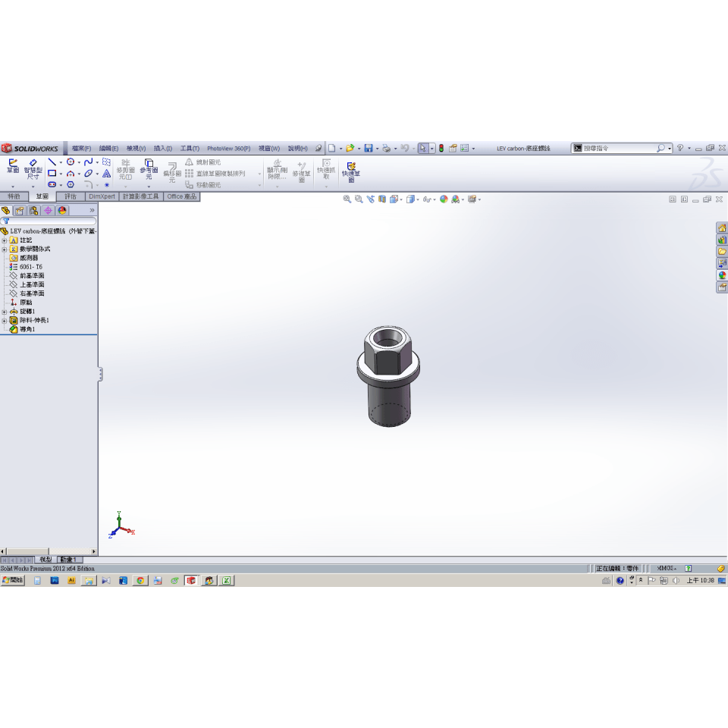
Task: Click the Save icon in toolbar
Action: click(369, 149)
